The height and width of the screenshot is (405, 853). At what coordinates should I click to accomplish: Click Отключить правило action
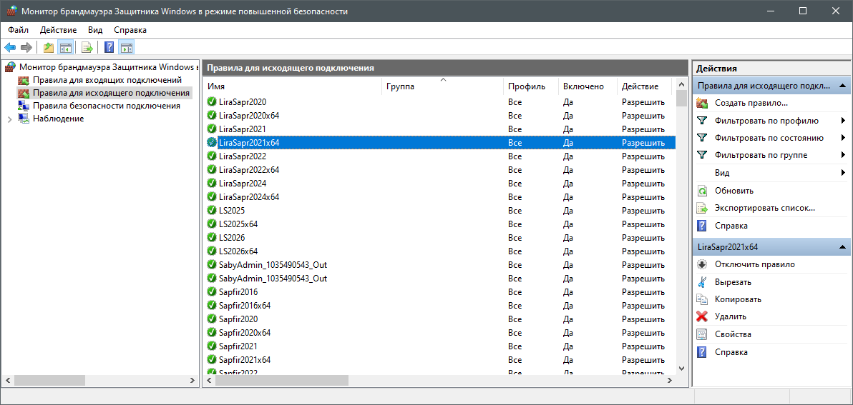coord(754,264)
